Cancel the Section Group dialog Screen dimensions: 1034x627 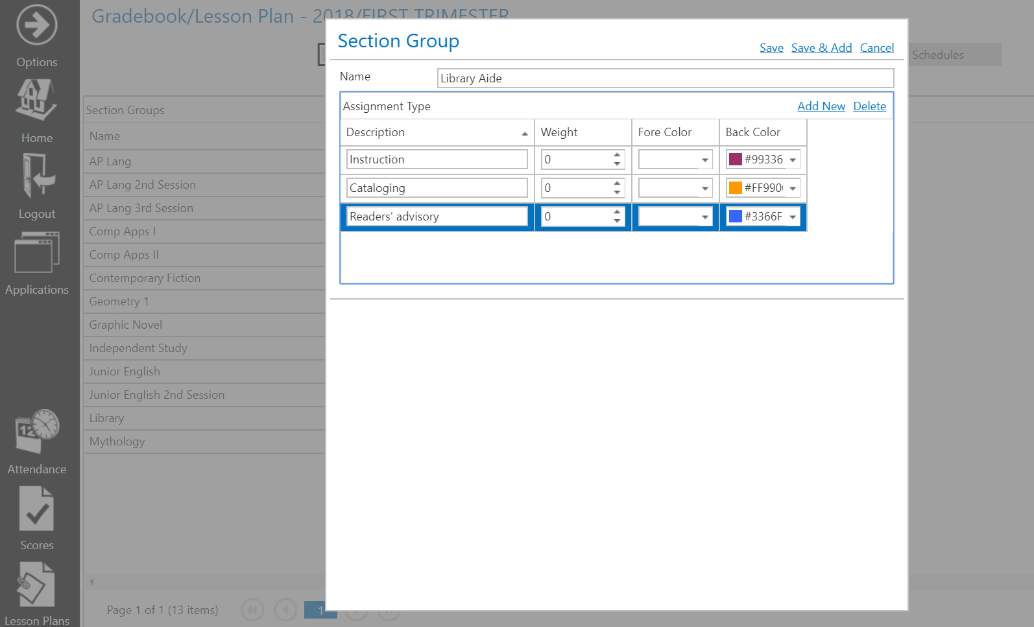876,48
